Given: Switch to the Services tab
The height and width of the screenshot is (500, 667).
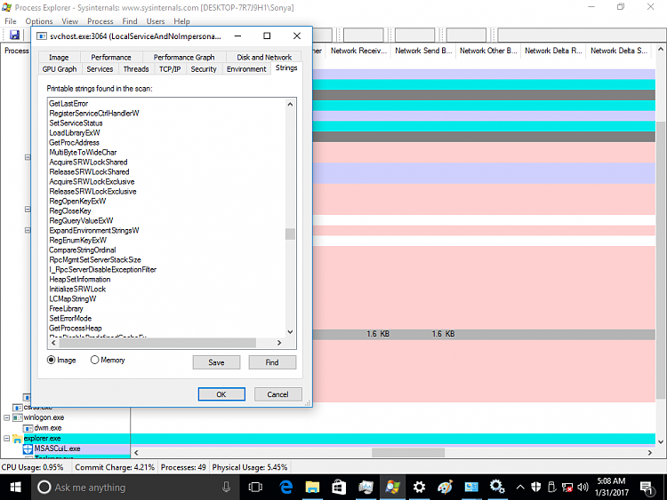Looking at the screenshot, I should (x=100, y=68).
